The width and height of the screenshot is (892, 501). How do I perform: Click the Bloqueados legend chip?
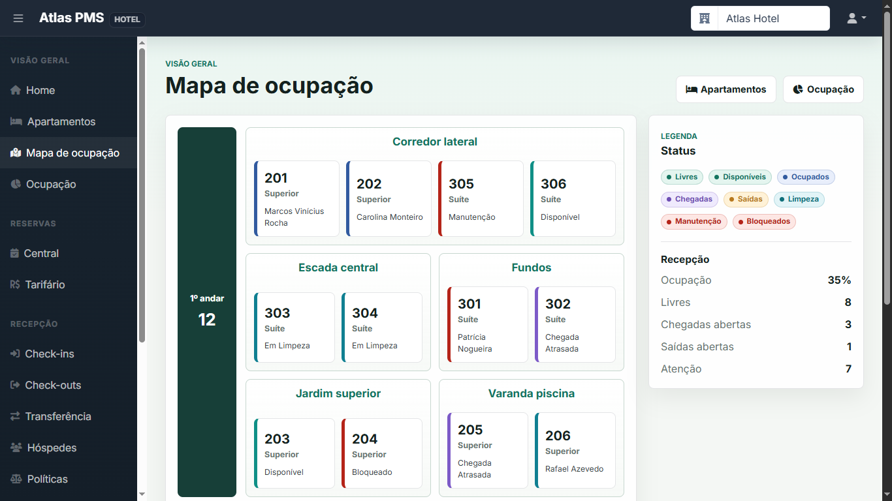[x=764, y=221]
